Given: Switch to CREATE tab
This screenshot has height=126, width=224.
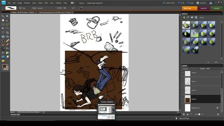Looking at the screenshot, I should pos(204,8).
